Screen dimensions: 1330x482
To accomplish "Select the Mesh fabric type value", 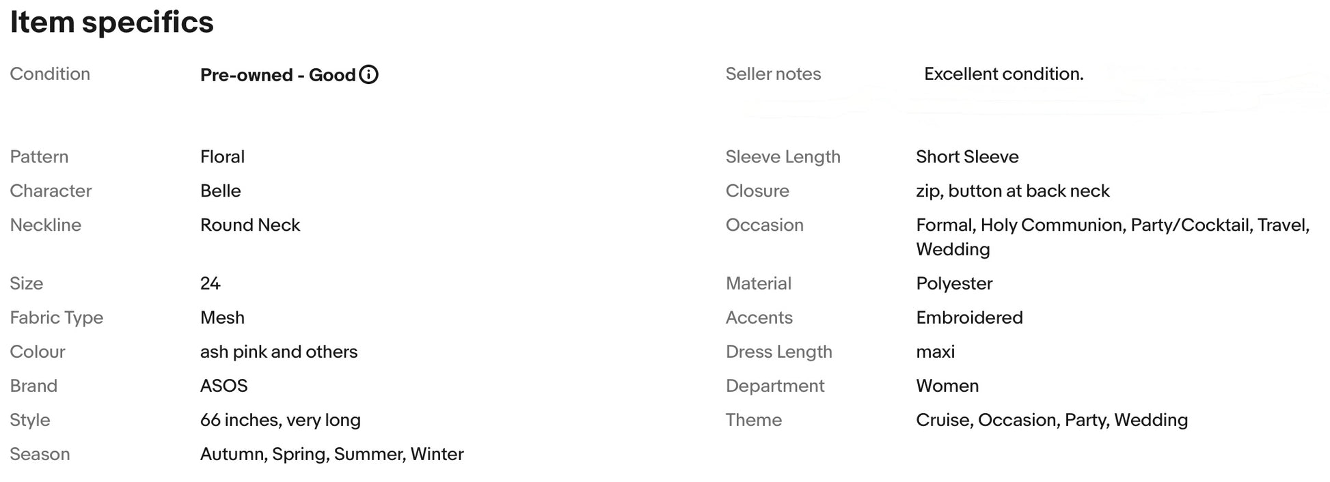I will click(222, 317).
